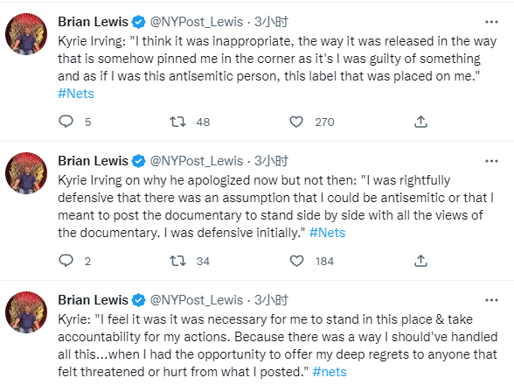514x392 pixels.
Task: Like the tweet with 184 likes
Action: pos(296,261)
